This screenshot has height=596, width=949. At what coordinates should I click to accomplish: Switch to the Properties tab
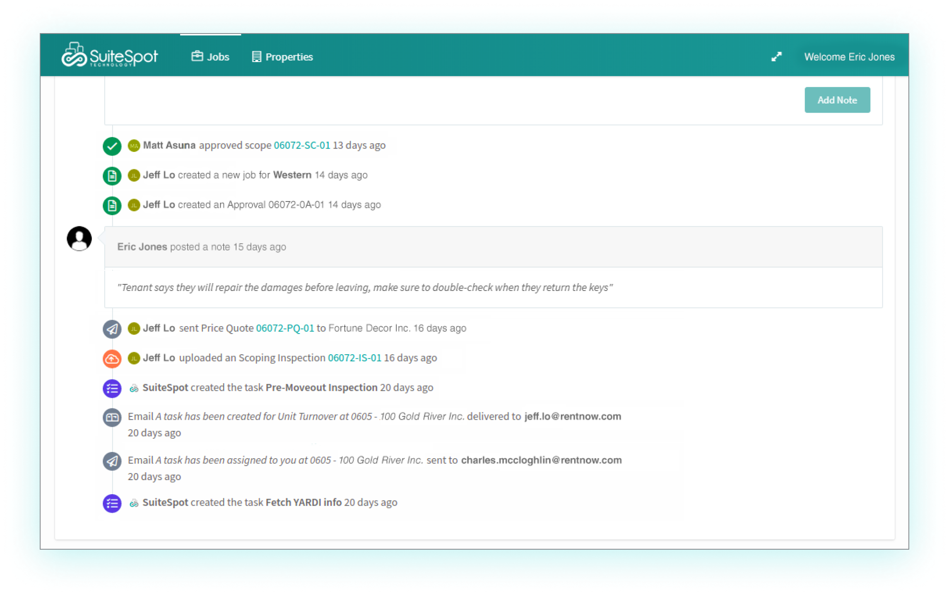tap(282, 57)
